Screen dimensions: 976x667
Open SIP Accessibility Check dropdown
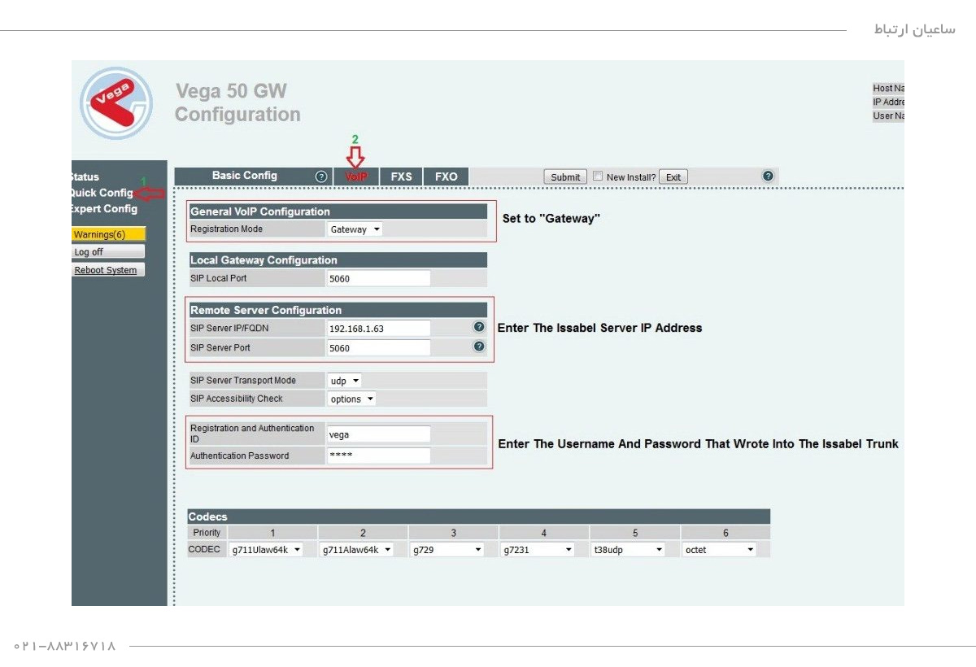351,399
